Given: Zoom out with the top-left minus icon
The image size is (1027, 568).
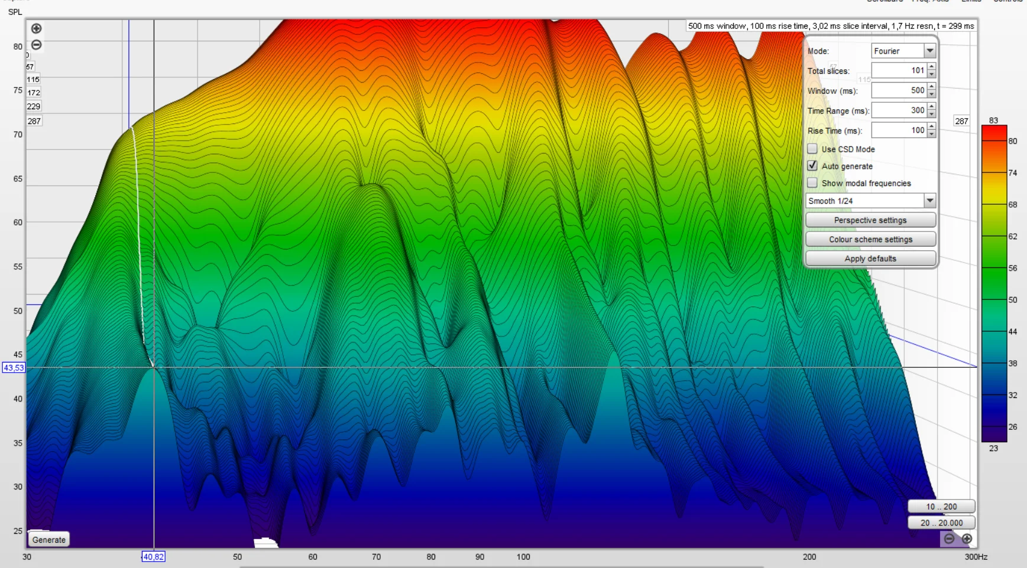Looking at the screenshot, I should coord(36,45).
